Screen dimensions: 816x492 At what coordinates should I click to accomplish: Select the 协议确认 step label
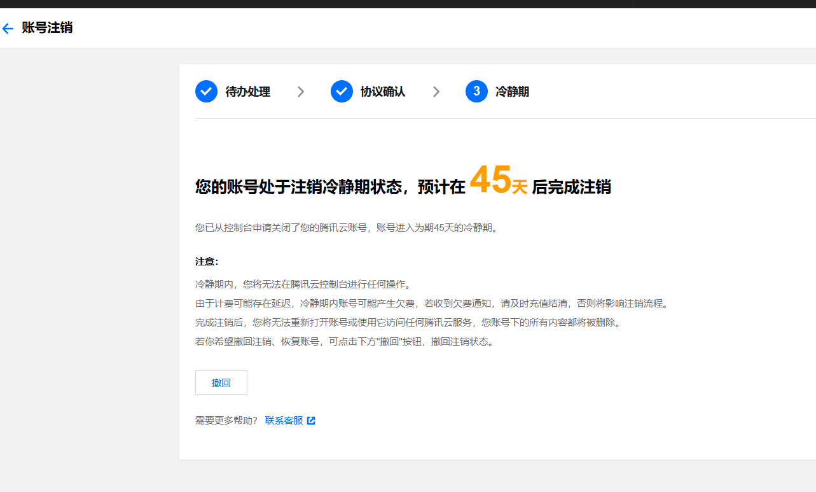coord(383,92)
